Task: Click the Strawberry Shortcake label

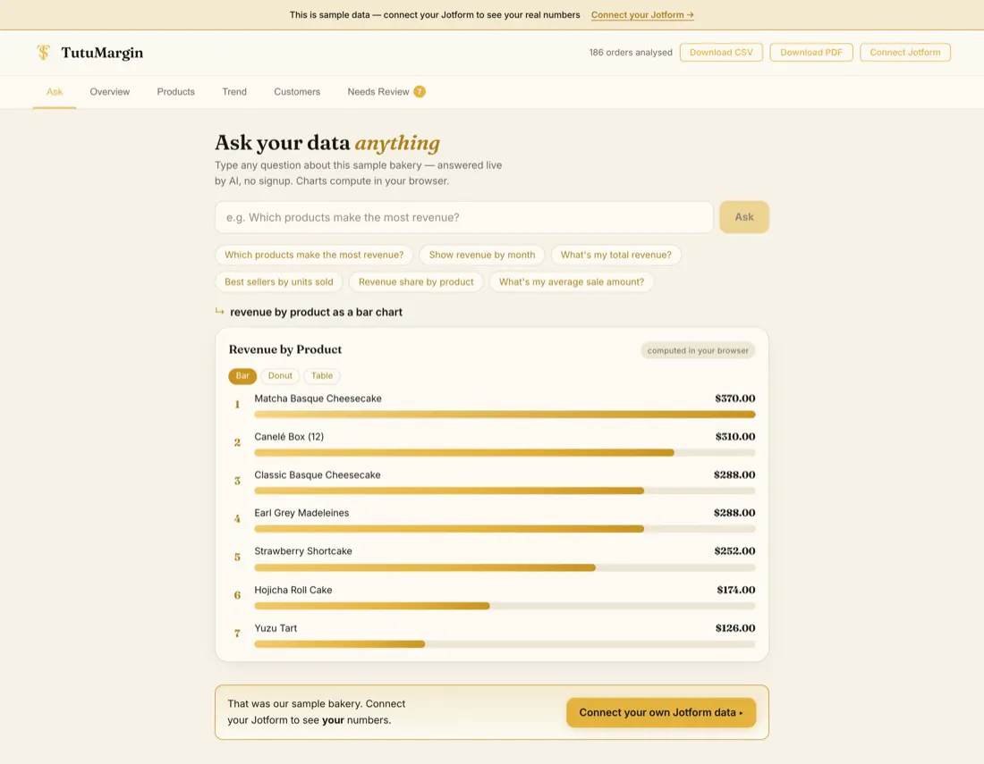Action: click(x=303, y=551)
